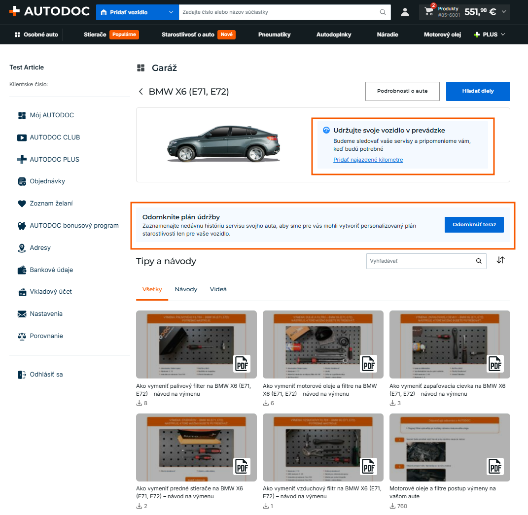Viewport: 528px width, 515px height.
Task: Open the fuel filter replacement PDF thumbnail
Action: [x=196, y=344]
